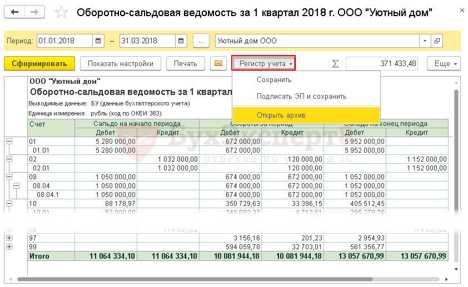The image size is (468, 287).
Task: Expand the organization dropdown list arrow
Action: tap(425, 41)
